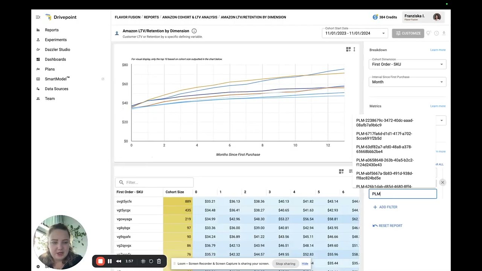This screenshot has height=271, width=482.
Task: Click the AMAZON COHORT & LTV ANALYSIS breadcrumb
Action: [190, 17]
